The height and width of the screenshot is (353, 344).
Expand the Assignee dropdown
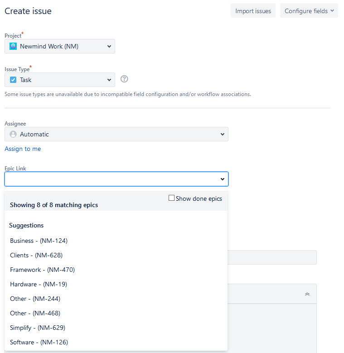[x=116, y=135]
